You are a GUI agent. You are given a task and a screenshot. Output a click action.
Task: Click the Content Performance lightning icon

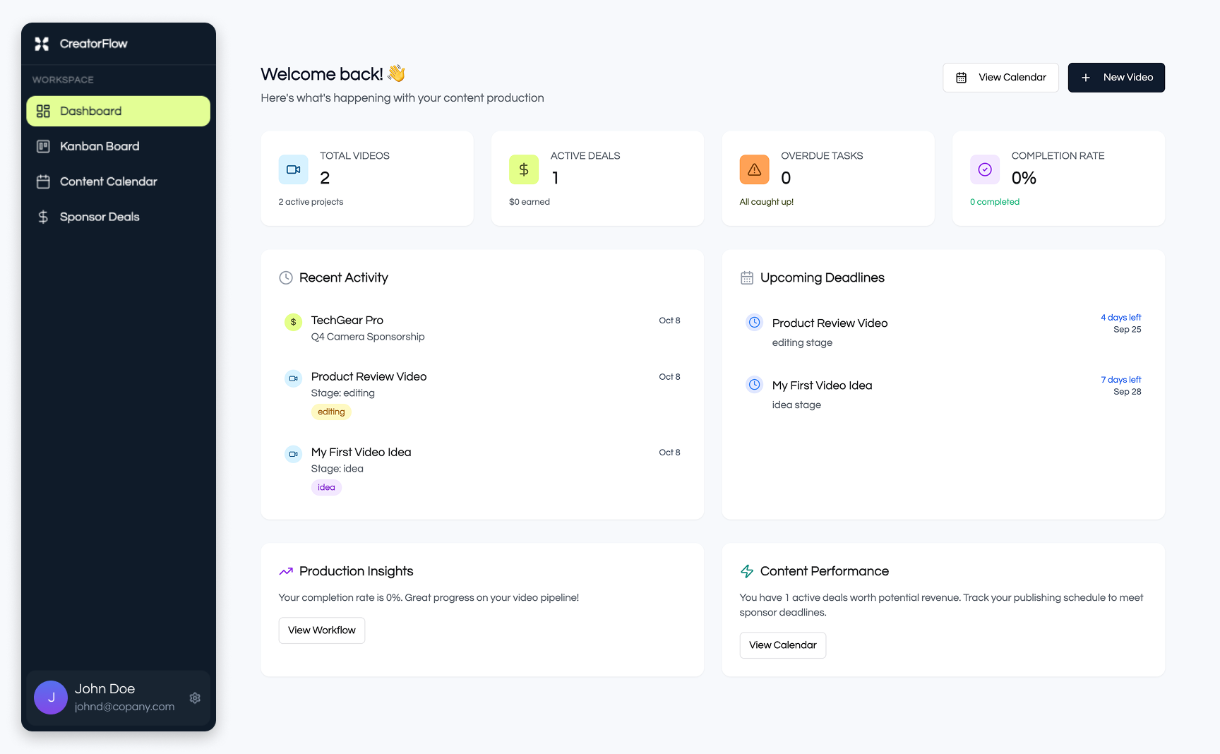(747, 571)
